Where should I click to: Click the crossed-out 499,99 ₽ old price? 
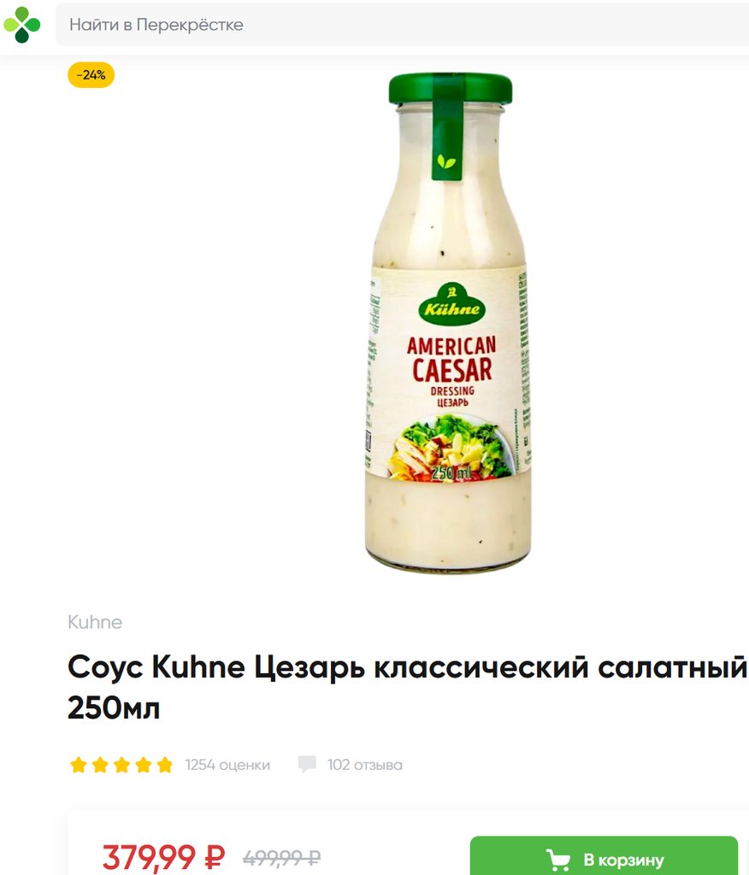[281, 856]
